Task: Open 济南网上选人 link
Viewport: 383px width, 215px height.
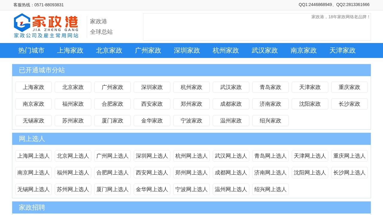Action: (270, 173)
